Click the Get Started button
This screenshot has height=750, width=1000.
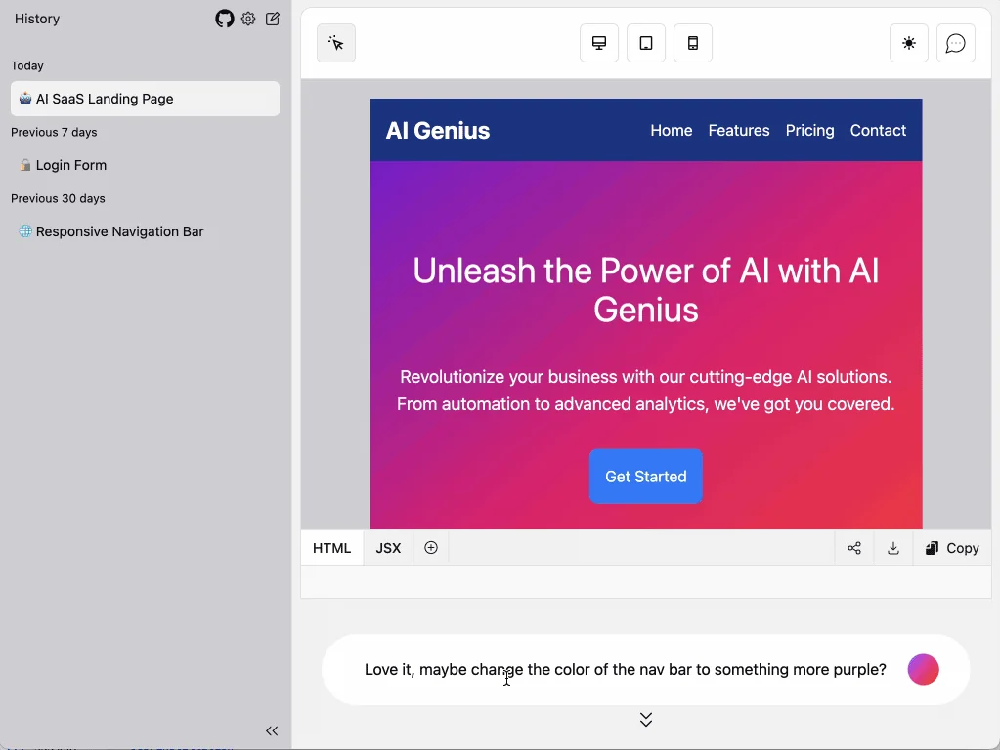(x=645, y=477)
